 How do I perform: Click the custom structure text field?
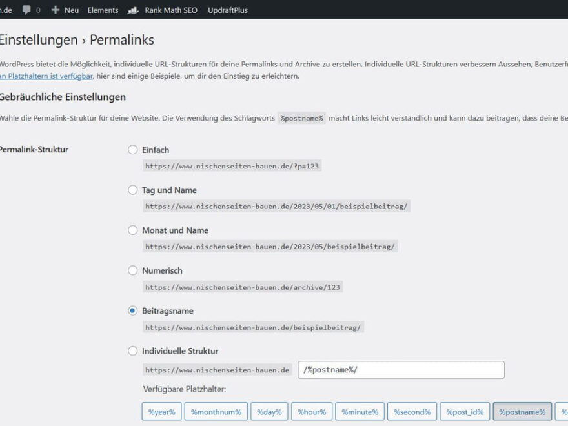click(x=401, y=370)
